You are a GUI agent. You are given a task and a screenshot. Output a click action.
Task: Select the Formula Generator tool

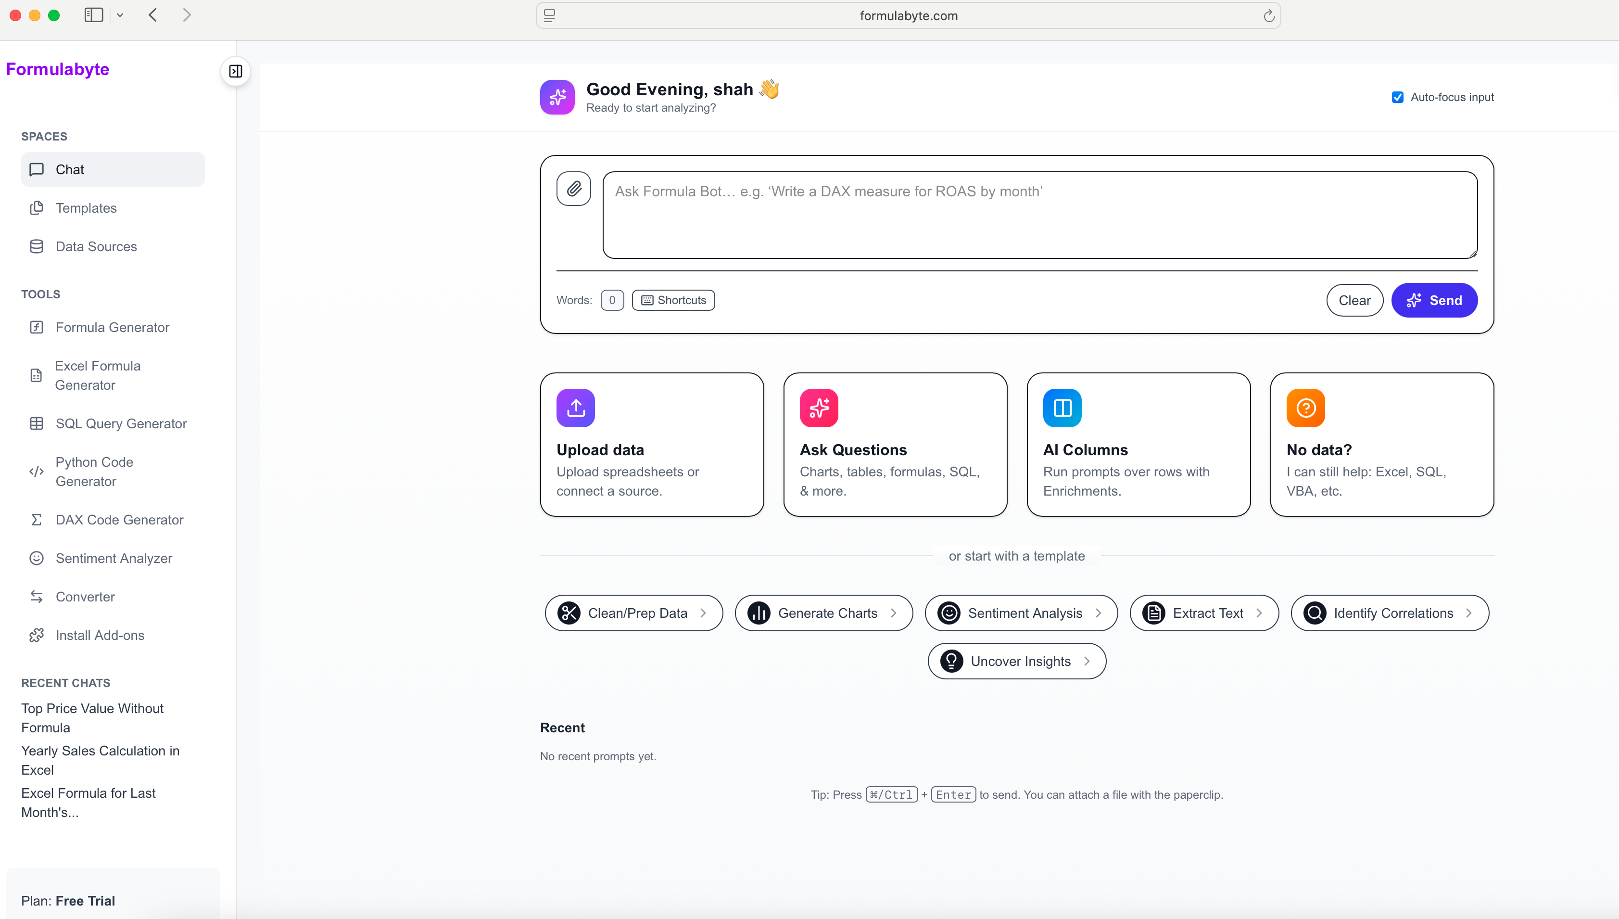[112, 327]
